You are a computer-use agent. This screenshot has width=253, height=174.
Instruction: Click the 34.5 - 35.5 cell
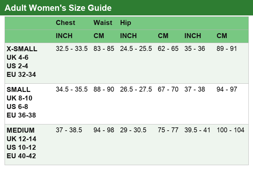pyautogui.click(x=72, y=89)
